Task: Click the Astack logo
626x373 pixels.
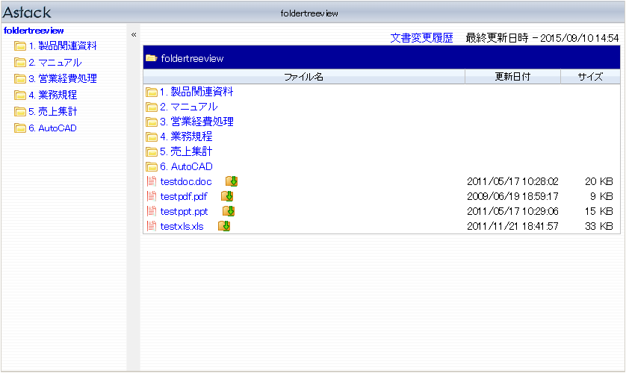Action: tap(27, 13)
